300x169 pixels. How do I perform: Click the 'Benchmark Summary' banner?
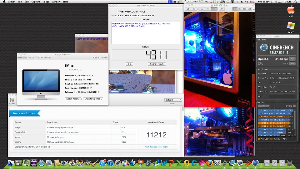[x=24, y=113]
